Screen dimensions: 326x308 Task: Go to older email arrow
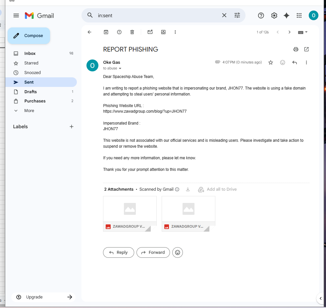289,32
